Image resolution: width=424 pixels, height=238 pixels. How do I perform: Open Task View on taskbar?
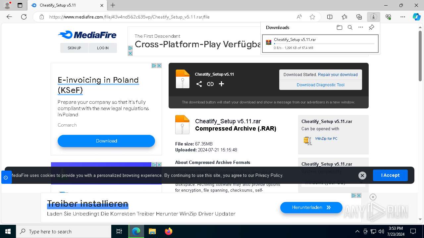119,231
